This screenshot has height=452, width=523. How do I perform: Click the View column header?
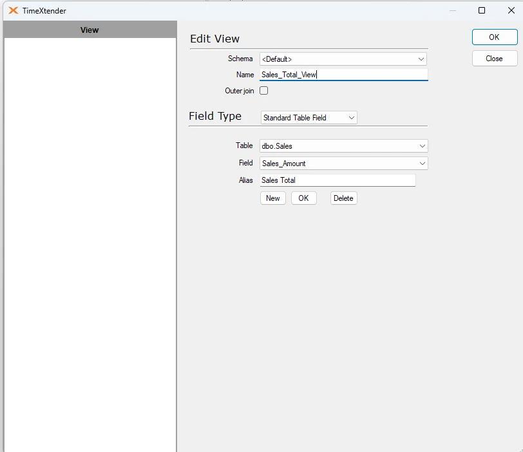(90, 30)
